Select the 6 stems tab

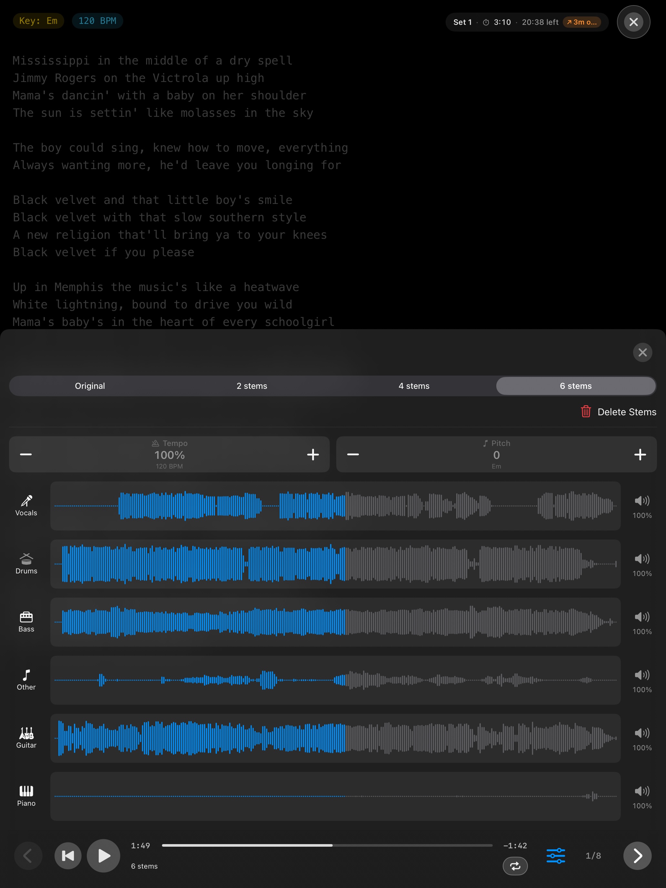[576, 386]
